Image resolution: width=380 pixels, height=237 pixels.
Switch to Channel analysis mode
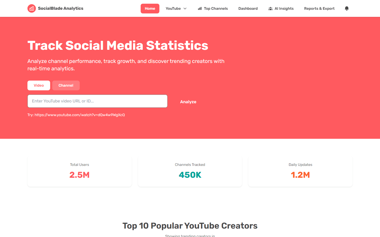[x=66, y=85]
